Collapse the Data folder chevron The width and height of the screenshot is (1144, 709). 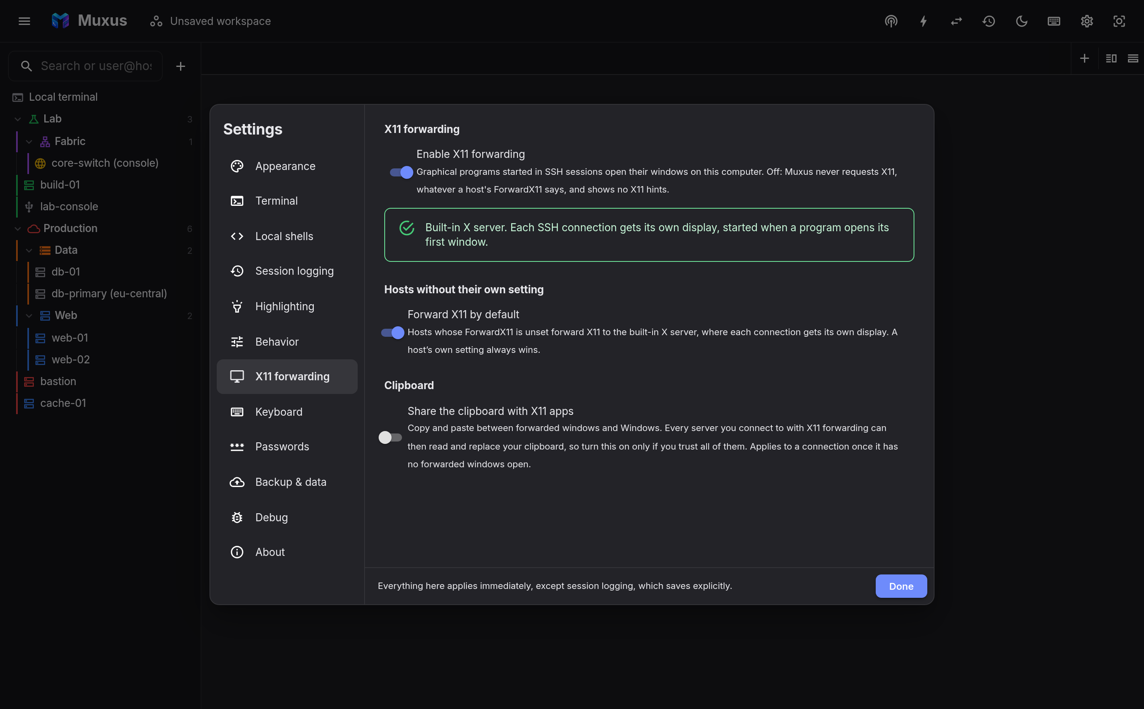(29, 251)
